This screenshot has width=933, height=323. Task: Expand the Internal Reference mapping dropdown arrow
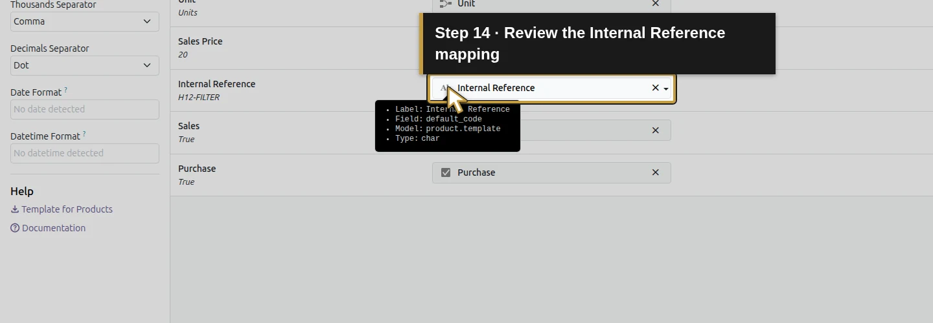pyautogui.click(x=666, y=89)
